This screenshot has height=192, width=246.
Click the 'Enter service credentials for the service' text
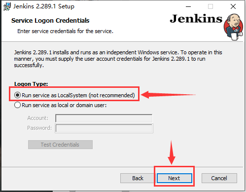pos(65,31)
